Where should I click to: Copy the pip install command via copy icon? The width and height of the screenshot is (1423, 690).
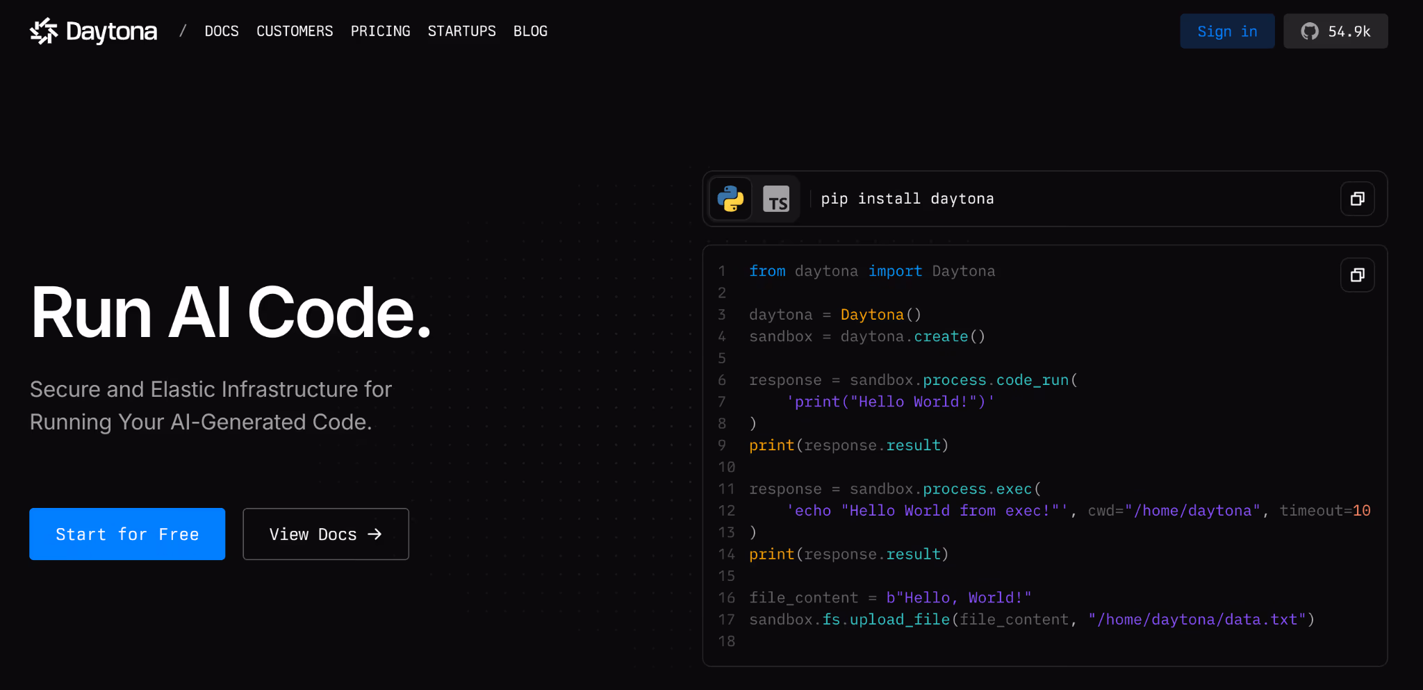[1357, 199]
